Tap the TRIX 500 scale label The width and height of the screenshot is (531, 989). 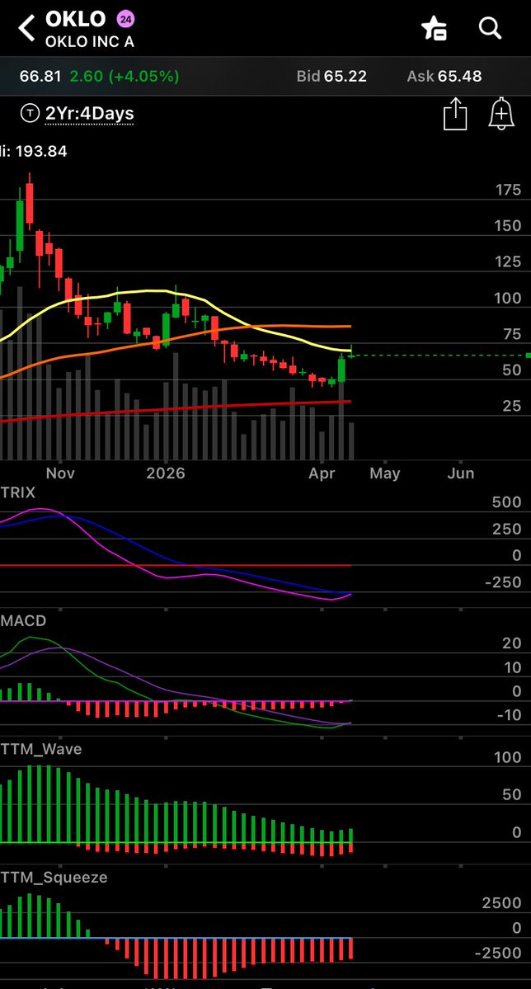[x=508, y=502]
